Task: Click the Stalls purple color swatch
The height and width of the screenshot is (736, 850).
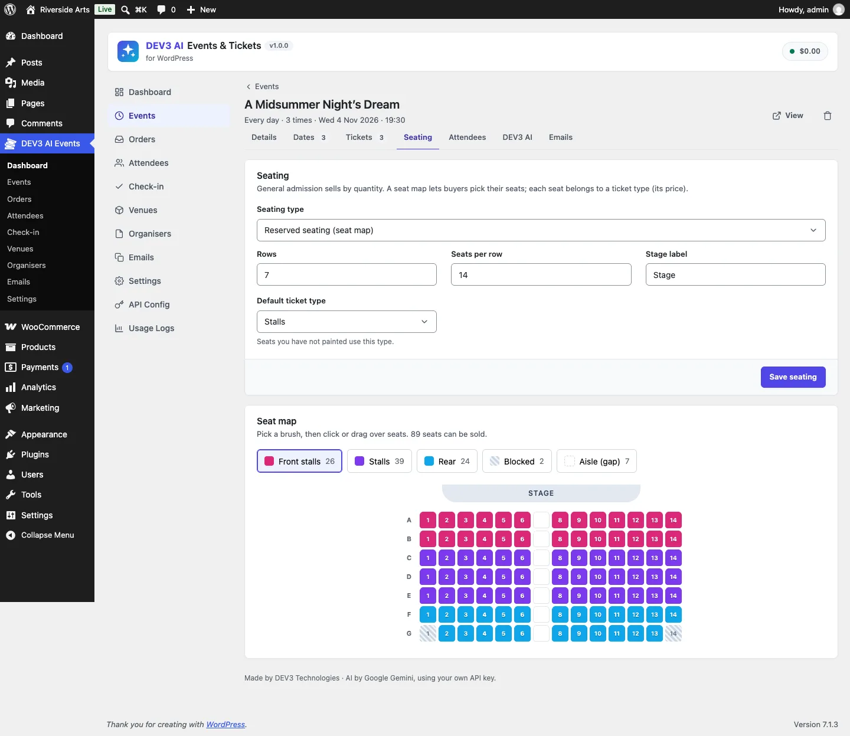Action: (359, 461)
